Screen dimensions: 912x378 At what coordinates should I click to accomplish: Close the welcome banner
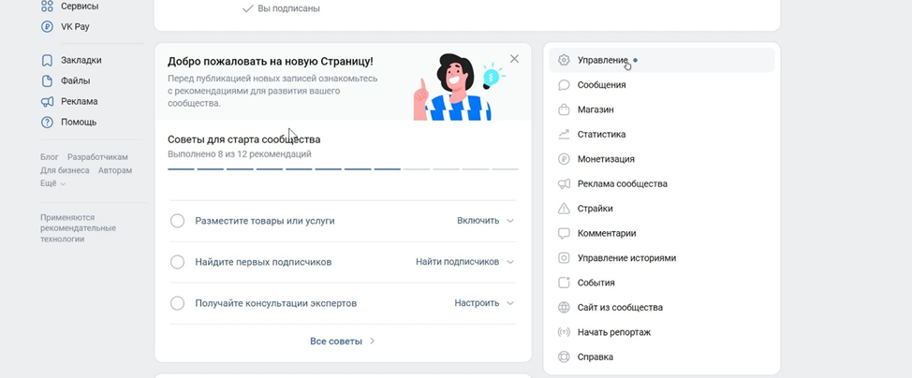514,59
